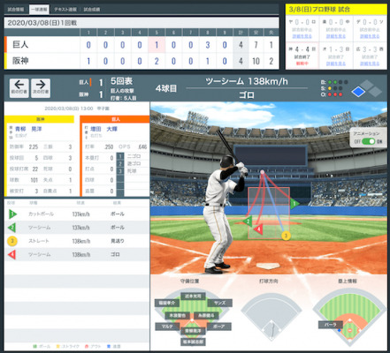The height and width of the screenshot is (353, 390).
Task: Click the バーラ runner label on field
Action: pyautogui.click(x=331, y=325)
